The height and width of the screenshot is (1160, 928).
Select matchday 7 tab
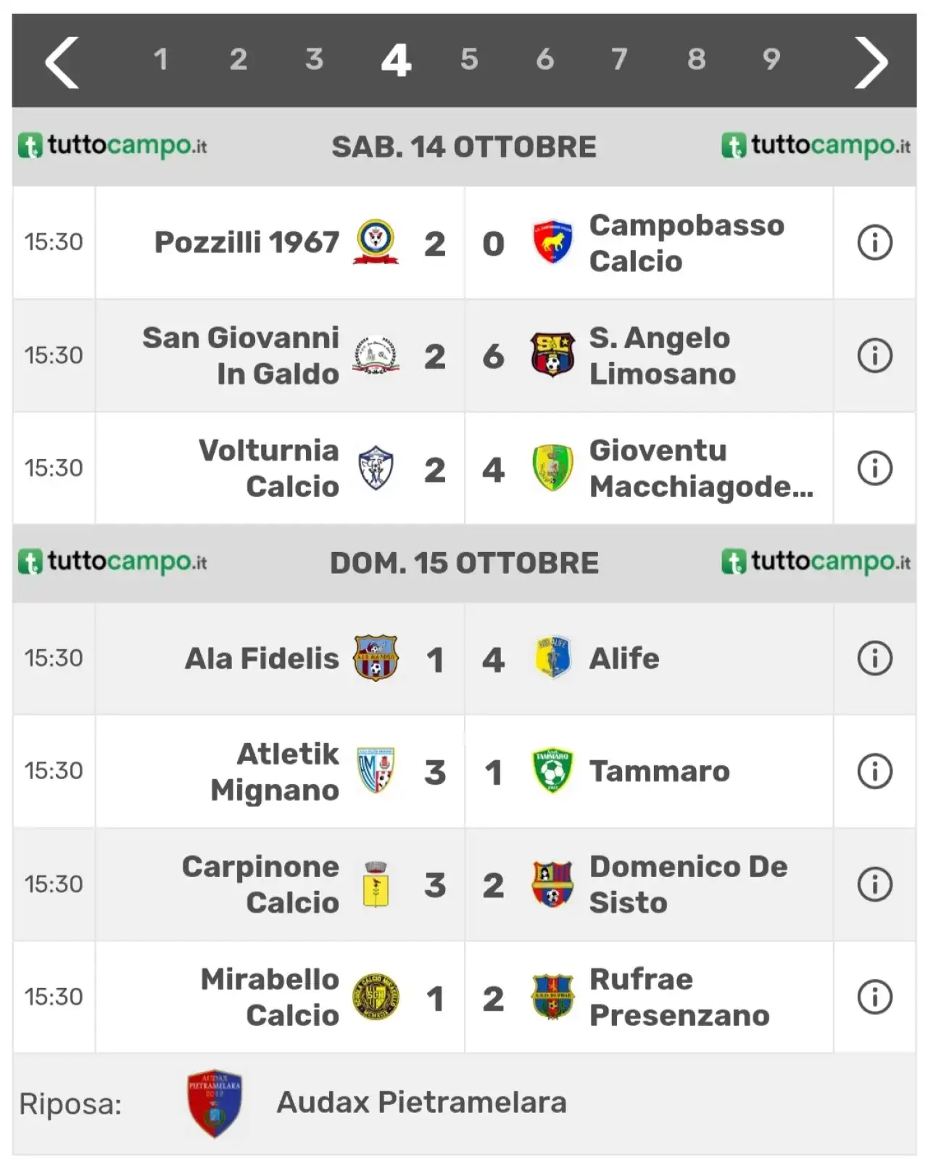619,59
